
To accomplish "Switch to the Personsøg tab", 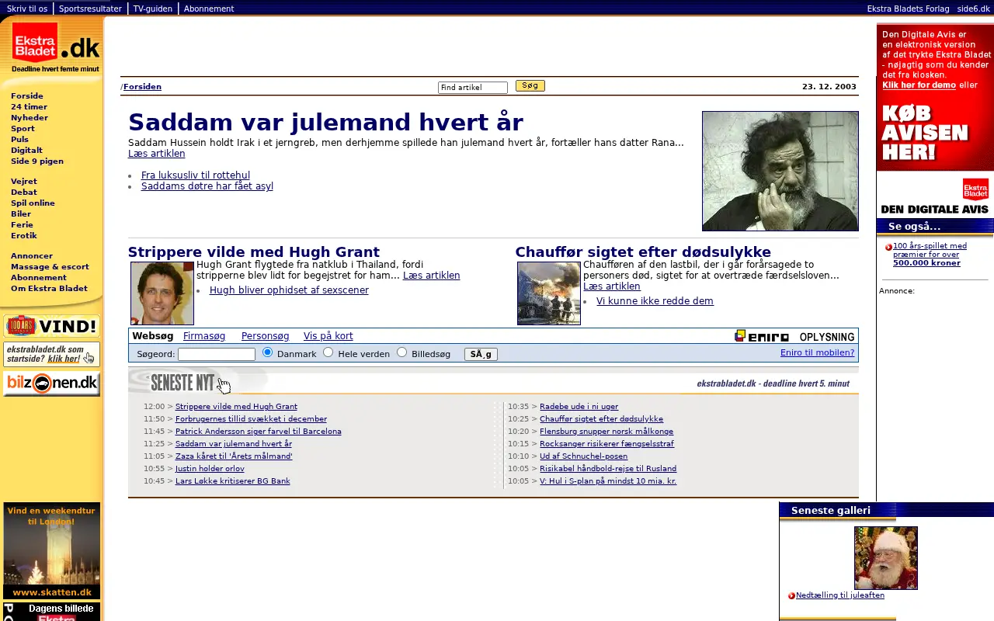I will click(x=265, y=336).
